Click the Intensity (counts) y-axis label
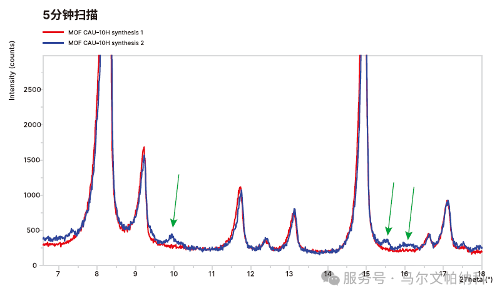 [x=11, y=69]
